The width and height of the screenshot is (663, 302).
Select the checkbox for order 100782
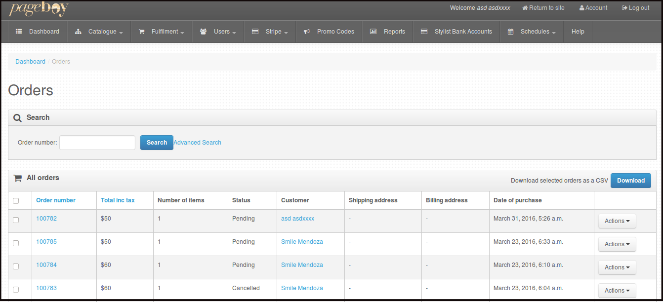16,220
